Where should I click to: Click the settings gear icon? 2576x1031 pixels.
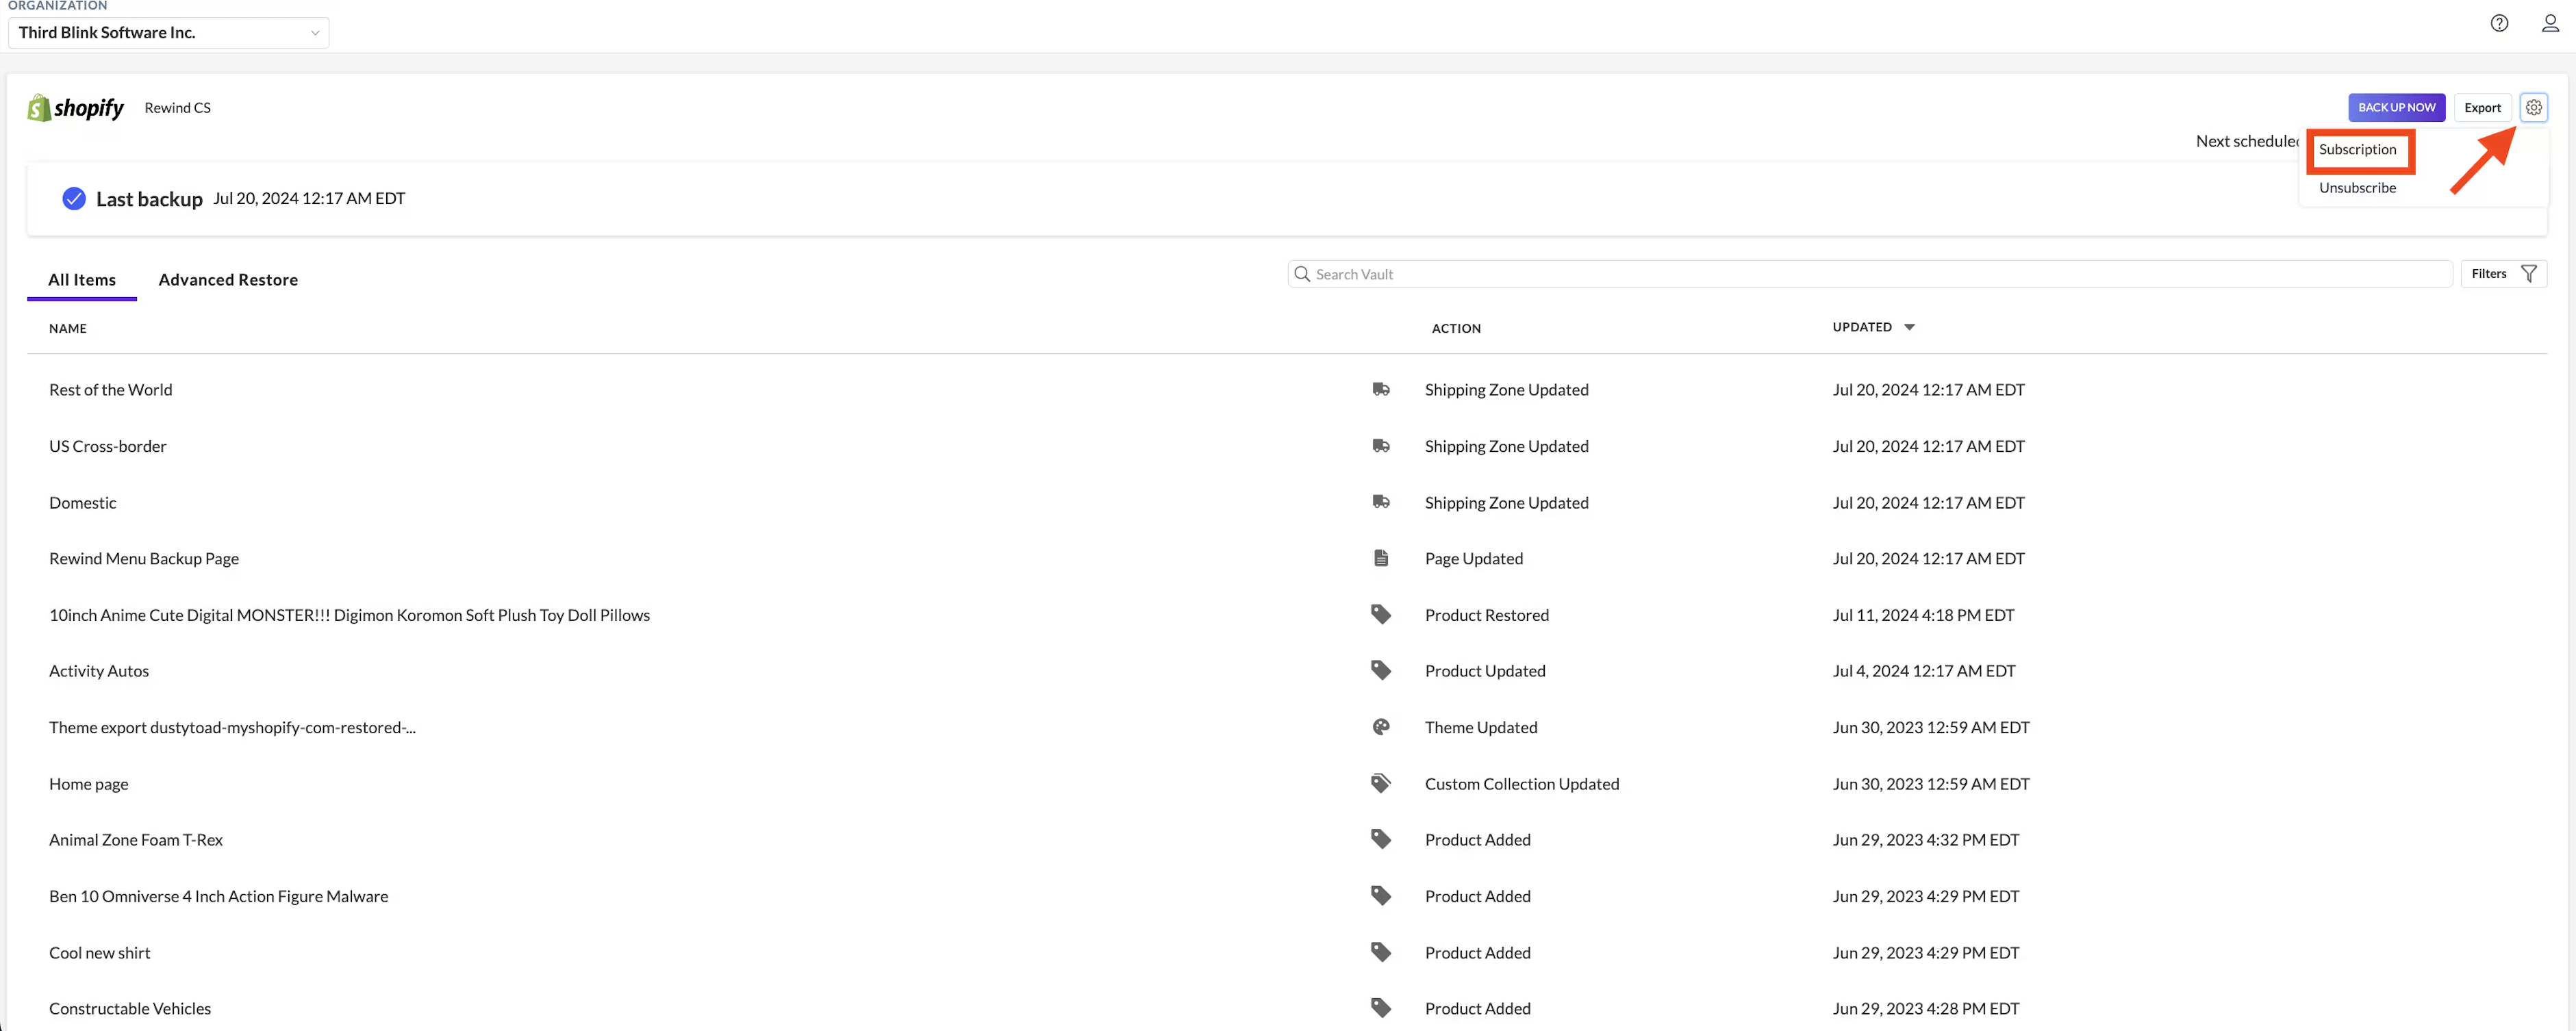tap(2533, 107)
